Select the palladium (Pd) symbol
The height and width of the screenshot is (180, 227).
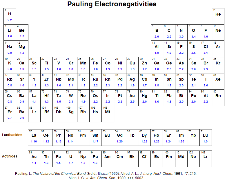pos(120,79)
